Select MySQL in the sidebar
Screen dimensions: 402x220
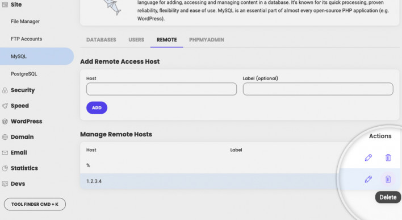click(x=37, y=56)
